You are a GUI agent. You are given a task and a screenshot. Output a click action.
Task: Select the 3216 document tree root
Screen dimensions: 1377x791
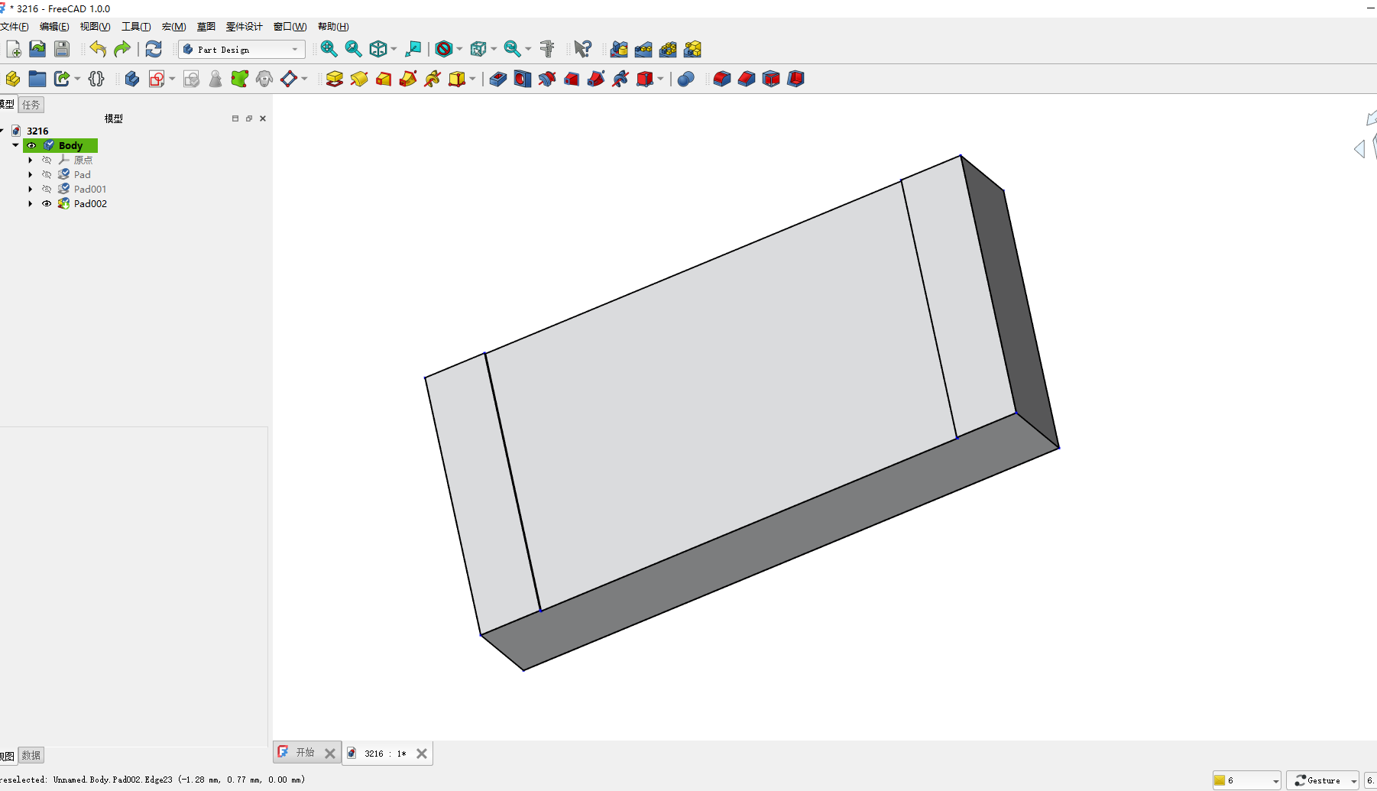point(37,131)
